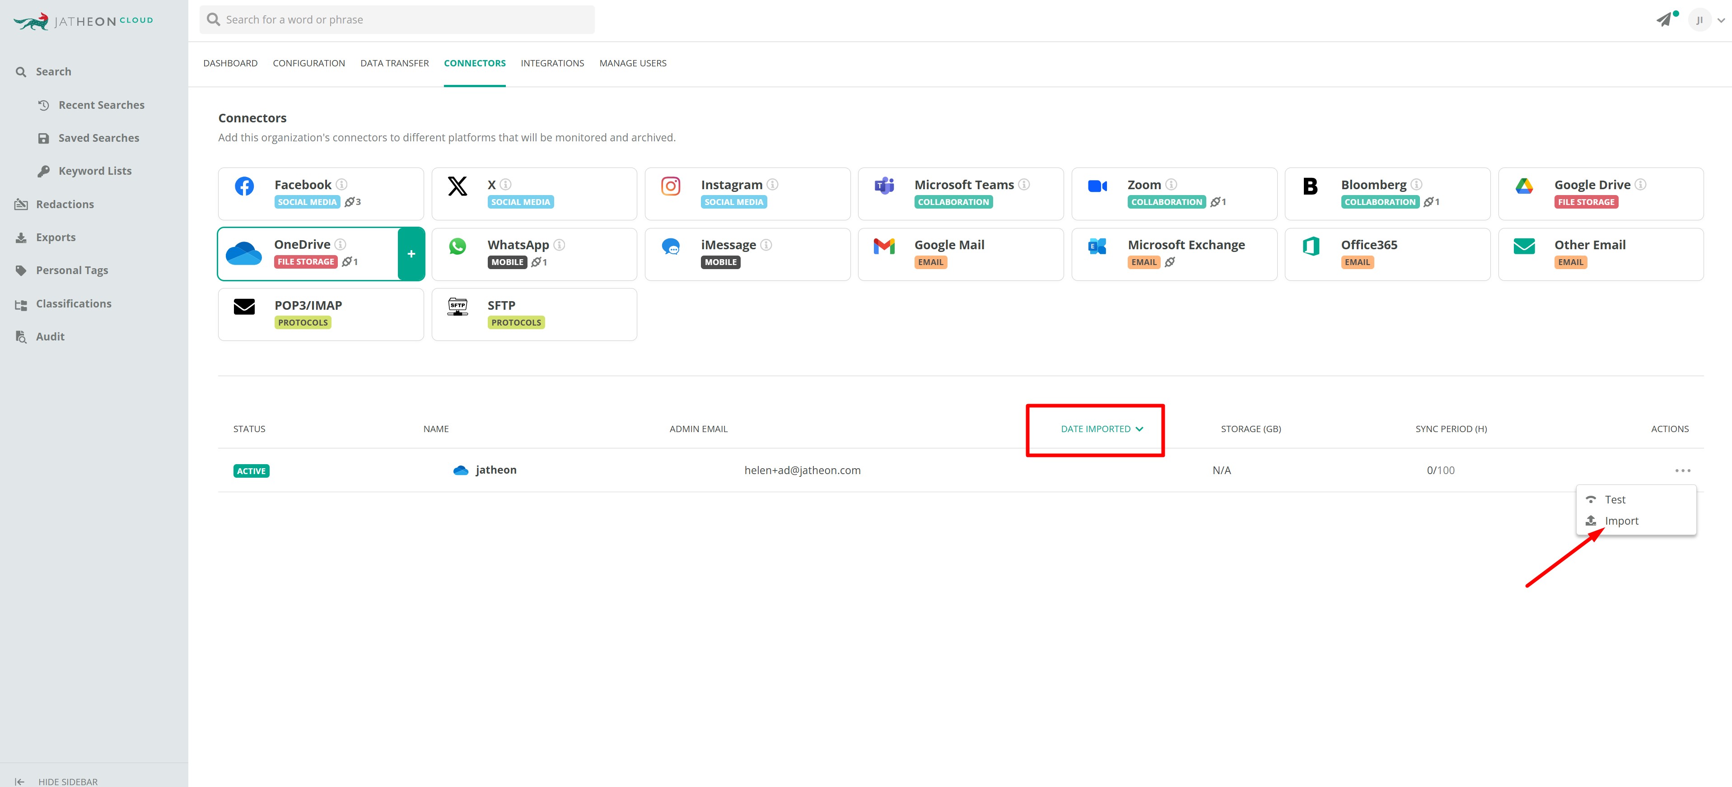Click the Jatheon Cloud logo
The width and height of the screenshot is (1732, 787).
click(x=84, y=21)
